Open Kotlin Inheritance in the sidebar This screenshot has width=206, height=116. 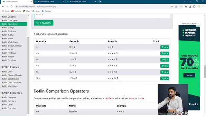10,86
